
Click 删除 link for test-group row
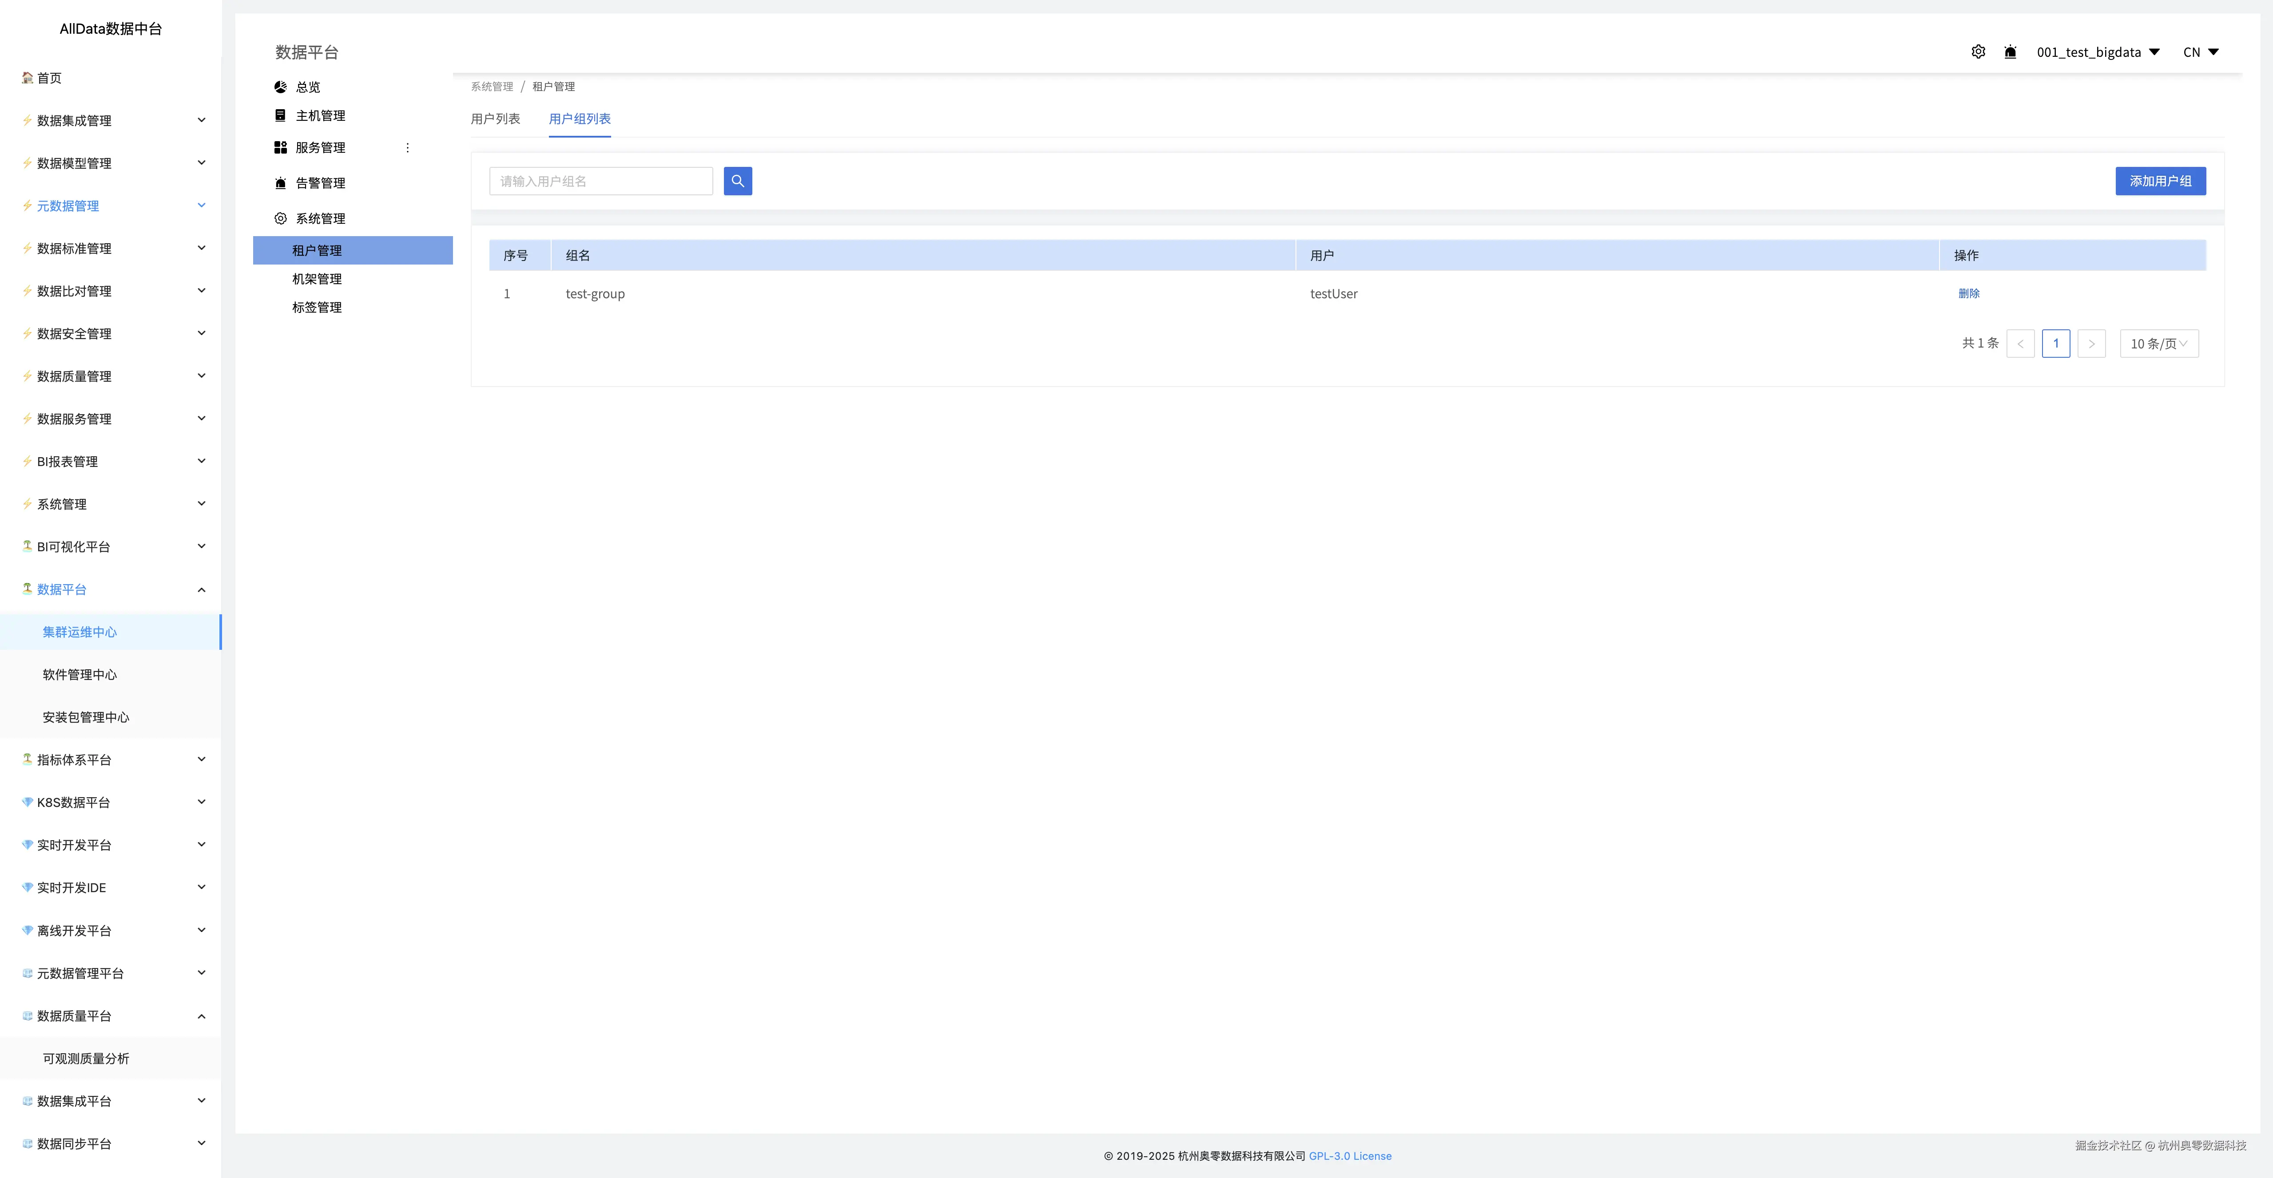coord(1969,293)
